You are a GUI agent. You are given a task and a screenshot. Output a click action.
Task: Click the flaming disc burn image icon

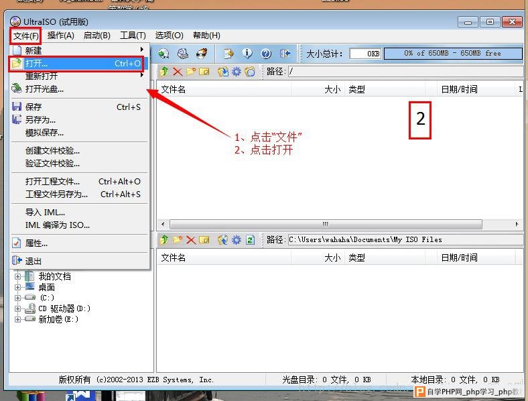[202, 54]
